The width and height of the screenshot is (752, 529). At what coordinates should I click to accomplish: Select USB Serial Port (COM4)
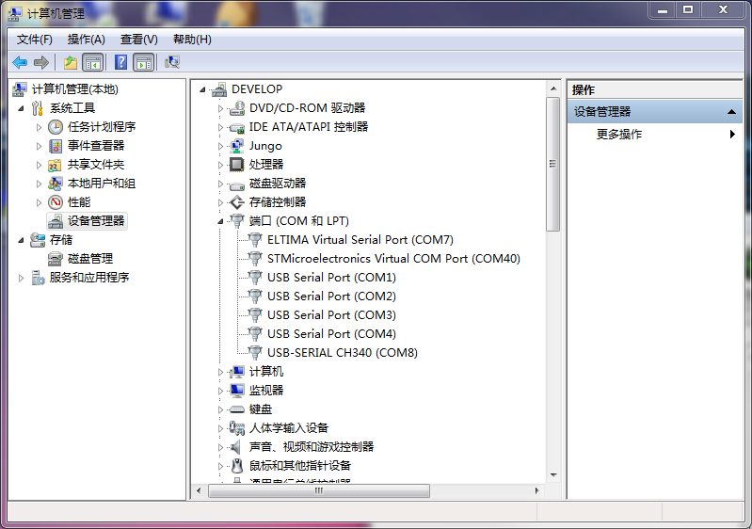click(x=331, y=334)
